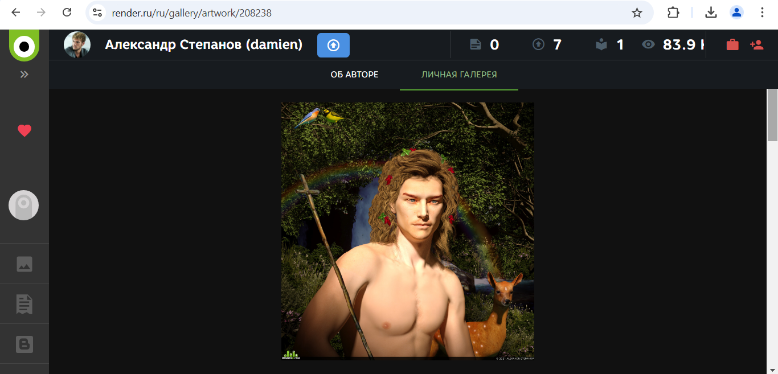Open the gallery image icon in sidebar
The width and height of the screenshot is (778, 374).
(24, 264)
